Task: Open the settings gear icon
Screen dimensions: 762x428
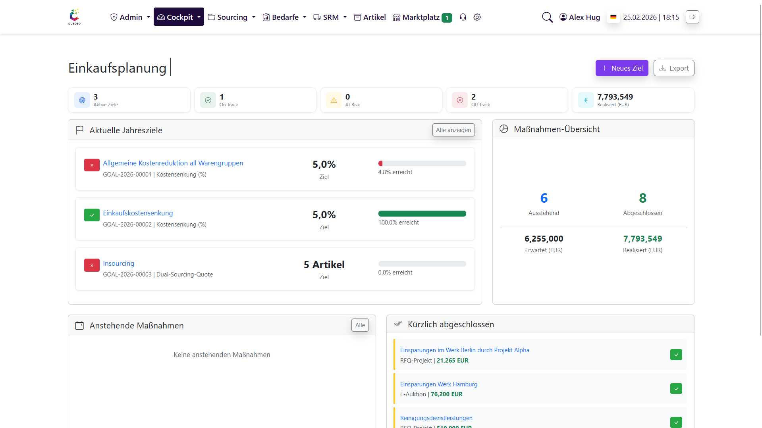Action: click(x=477, y=17)
